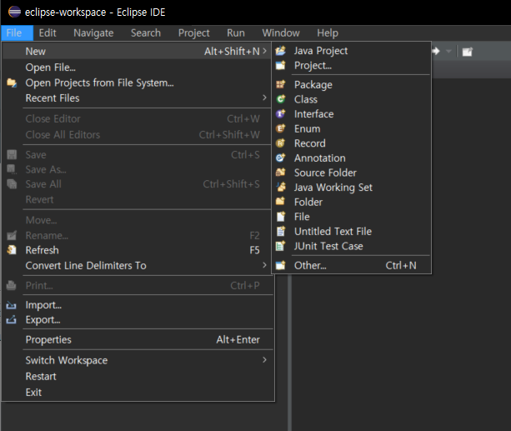
Task: Create a new Interface
Action: pyautogui.click(x=351, y=113)
